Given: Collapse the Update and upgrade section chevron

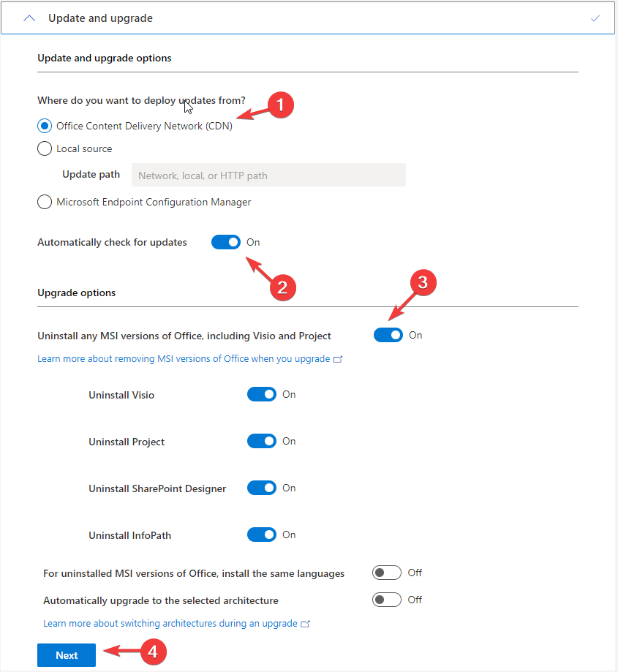Looking at the screenshot, I should (x=29, y=18).
